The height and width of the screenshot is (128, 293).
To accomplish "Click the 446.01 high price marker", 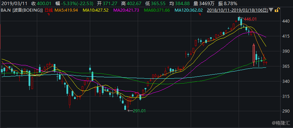I will [250, 19].
